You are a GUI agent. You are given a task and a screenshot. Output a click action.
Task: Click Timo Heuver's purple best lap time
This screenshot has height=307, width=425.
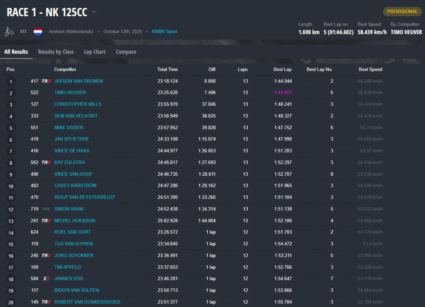click(283, 93)
